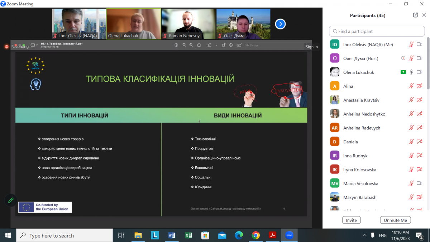The image size is (430, 242).
Task: Open the share/export icon in the PDF toolbar
Action: tap(199, 45)
